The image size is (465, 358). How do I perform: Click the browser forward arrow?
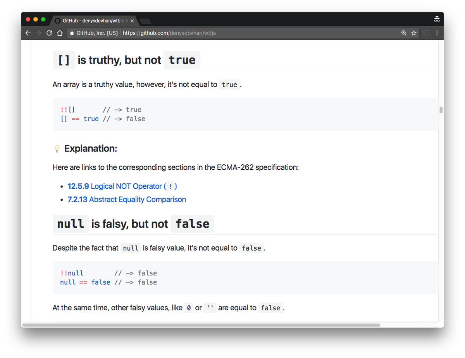(38, 33)
